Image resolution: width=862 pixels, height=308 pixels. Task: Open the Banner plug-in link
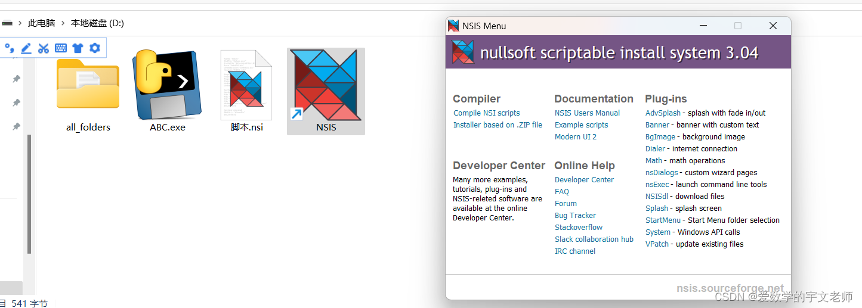[x=657, y=125]
